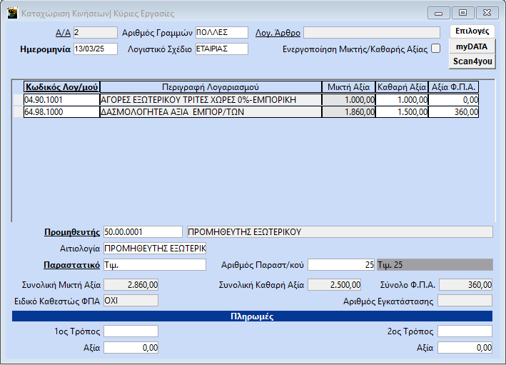Select account code cell 64.98.1000

click(61, 112)
